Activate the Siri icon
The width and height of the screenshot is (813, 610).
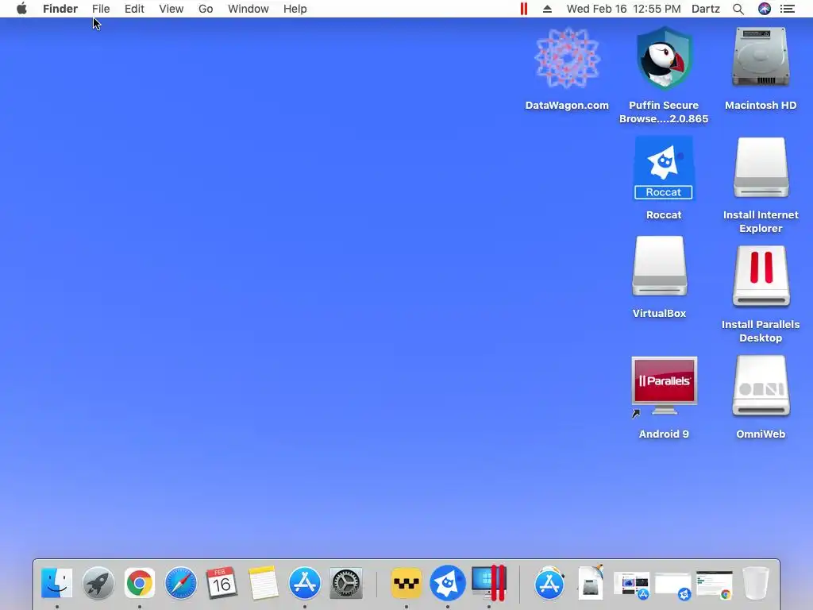pyautogui.click(x=765, y=9)
